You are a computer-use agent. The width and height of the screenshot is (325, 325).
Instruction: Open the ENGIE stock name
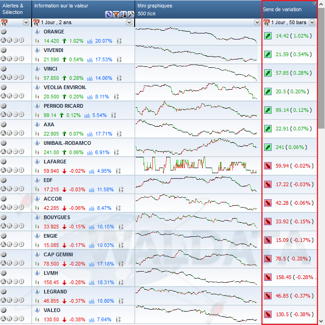pos(51,236)
